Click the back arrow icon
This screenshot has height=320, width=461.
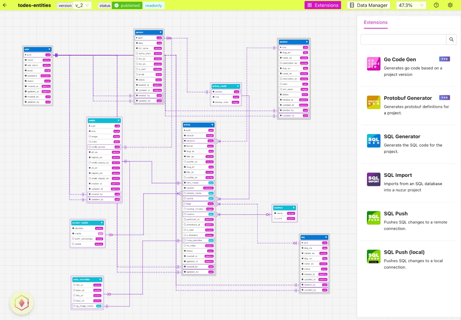coord(5,5)
